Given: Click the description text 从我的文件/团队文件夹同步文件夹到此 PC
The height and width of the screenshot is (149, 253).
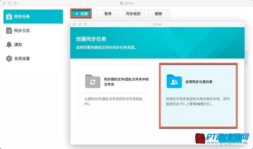Looking at the screenshot, I should (114, 101).
